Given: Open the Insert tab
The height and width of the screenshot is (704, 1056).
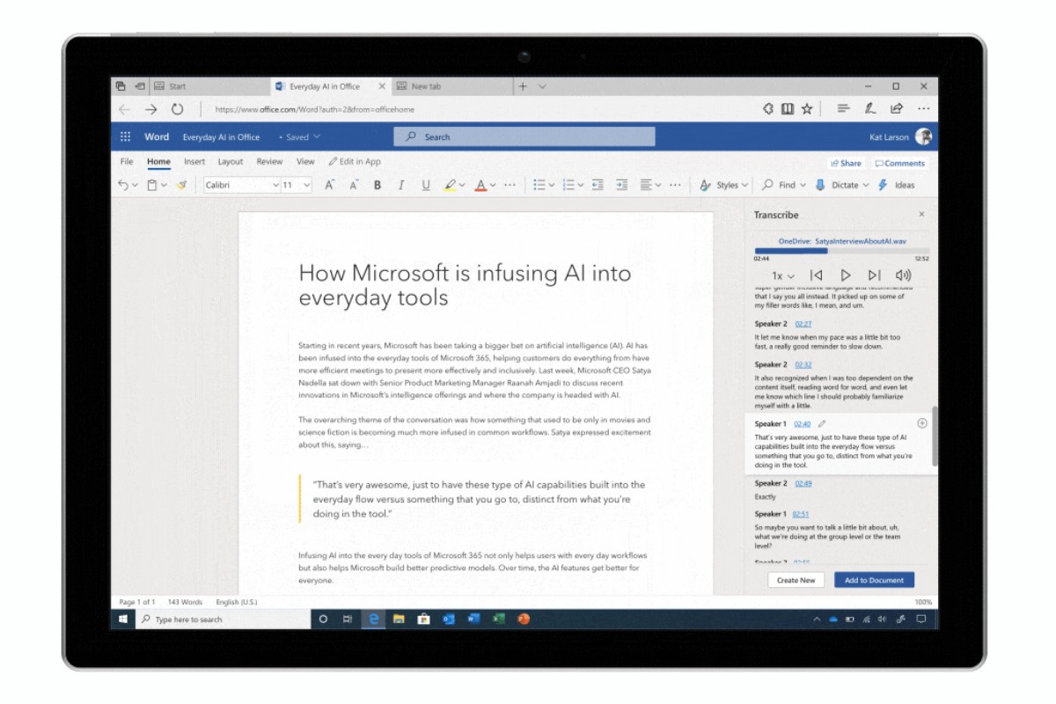Looking at the screenshot, I should [x=194, y=161].
